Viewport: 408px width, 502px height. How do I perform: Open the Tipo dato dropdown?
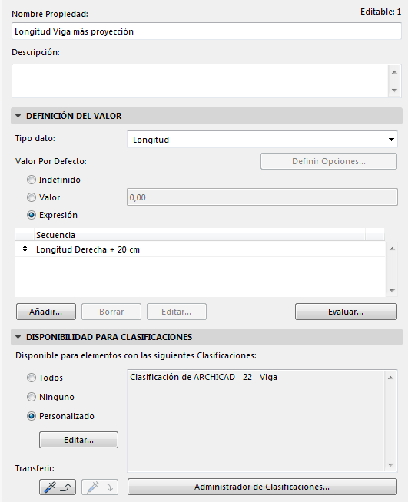pyautogui.click(x=262, y=140)
